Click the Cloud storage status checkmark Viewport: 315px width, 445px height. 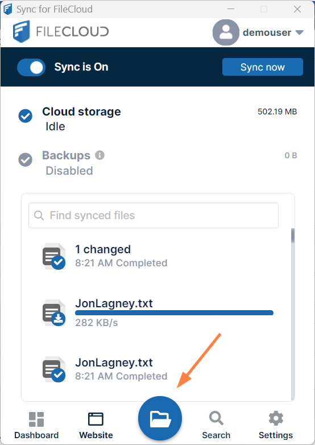[25, 116]
